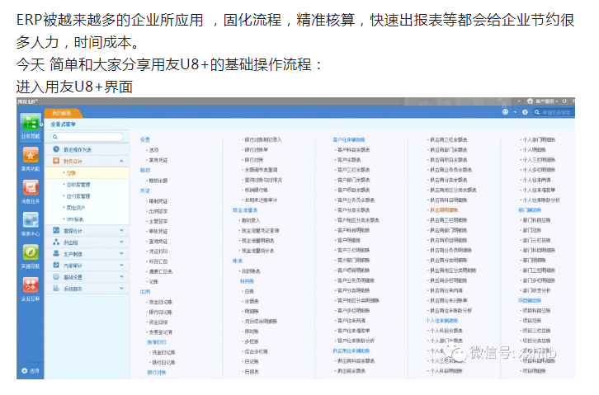The image size is (599, 395).
Task: Open the 企业互联 enterprise connect icon
Action: 31,285
